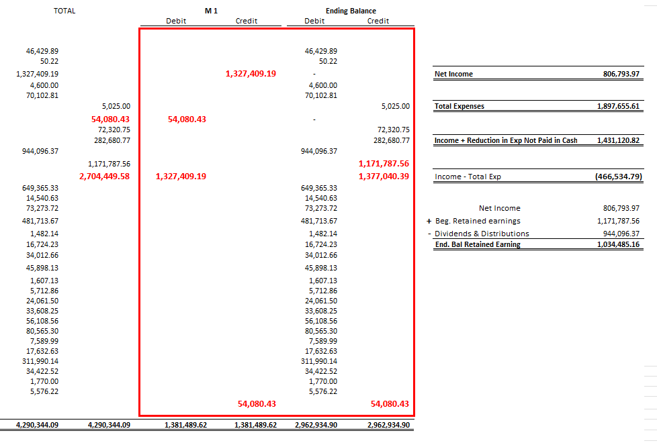The height and width of the screenshot is (443, 657).
Task: Select 80,565.30 in Ending Balance Debit column
Action: point(321,331)
